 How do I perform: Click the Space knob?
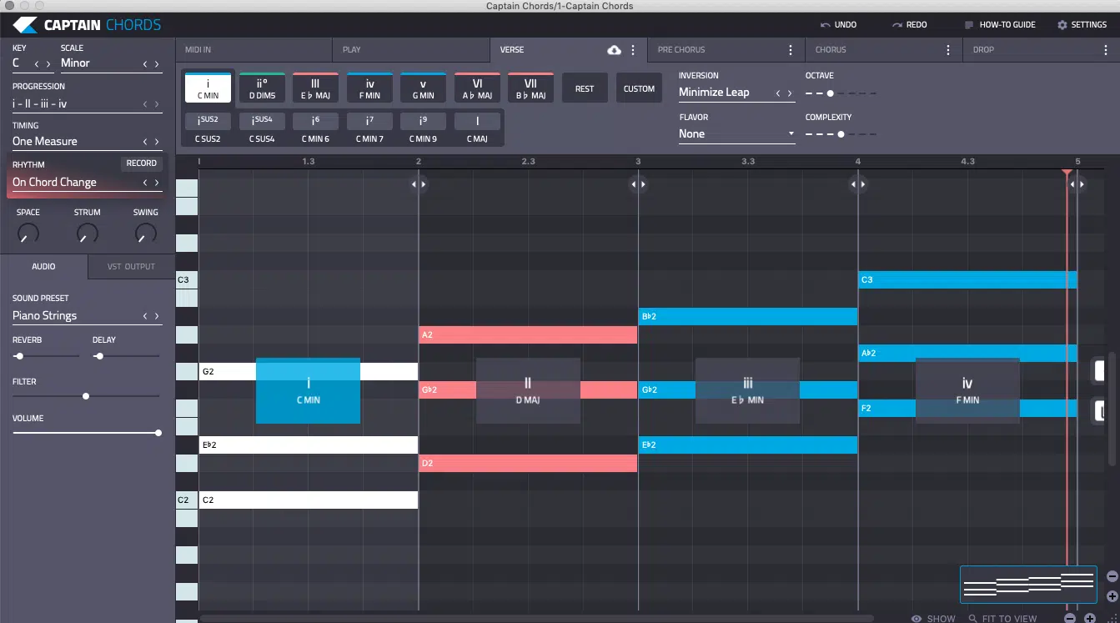(x=28, y=234)
